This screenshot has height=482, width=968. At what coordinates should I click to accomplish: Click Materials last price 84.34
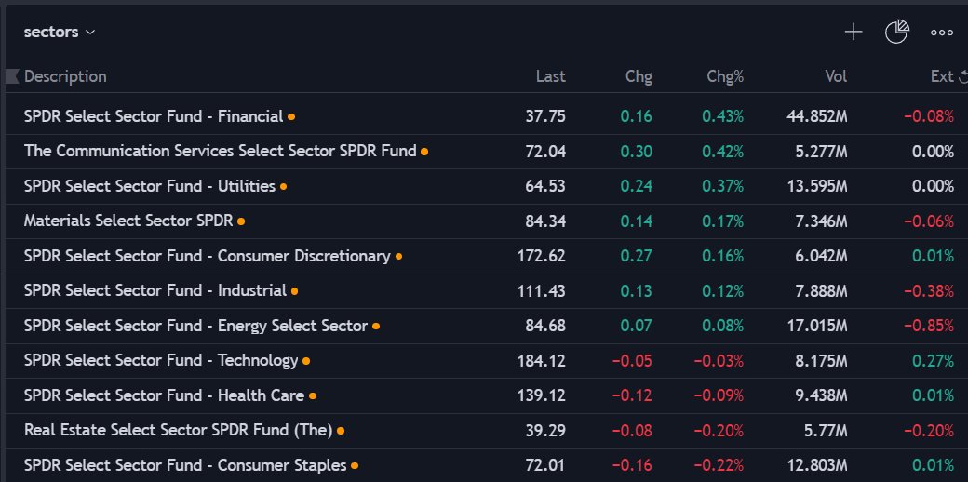click(545, 221)
